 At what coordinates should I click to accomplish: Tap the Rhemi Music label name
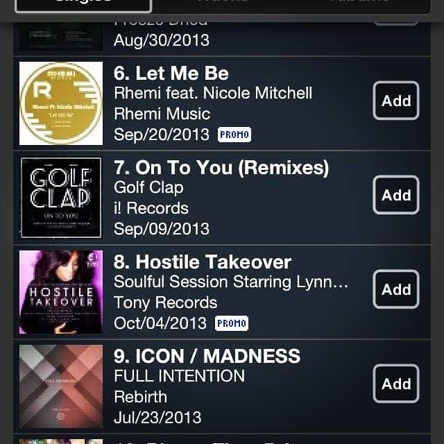[x=162, y=114]
